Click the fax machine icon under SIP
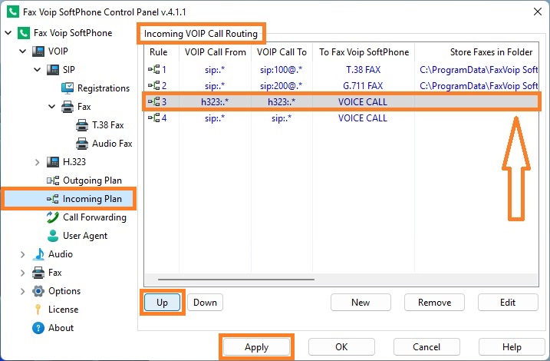The width and height of the screenshot is (550, 361). (x=68, y=107)
